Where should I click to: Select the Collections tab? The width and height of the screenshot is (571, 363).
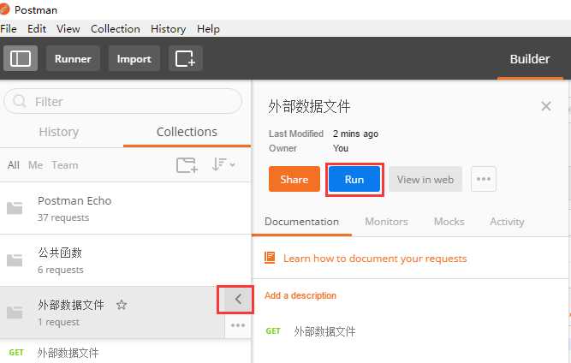(x=187, y=132)
